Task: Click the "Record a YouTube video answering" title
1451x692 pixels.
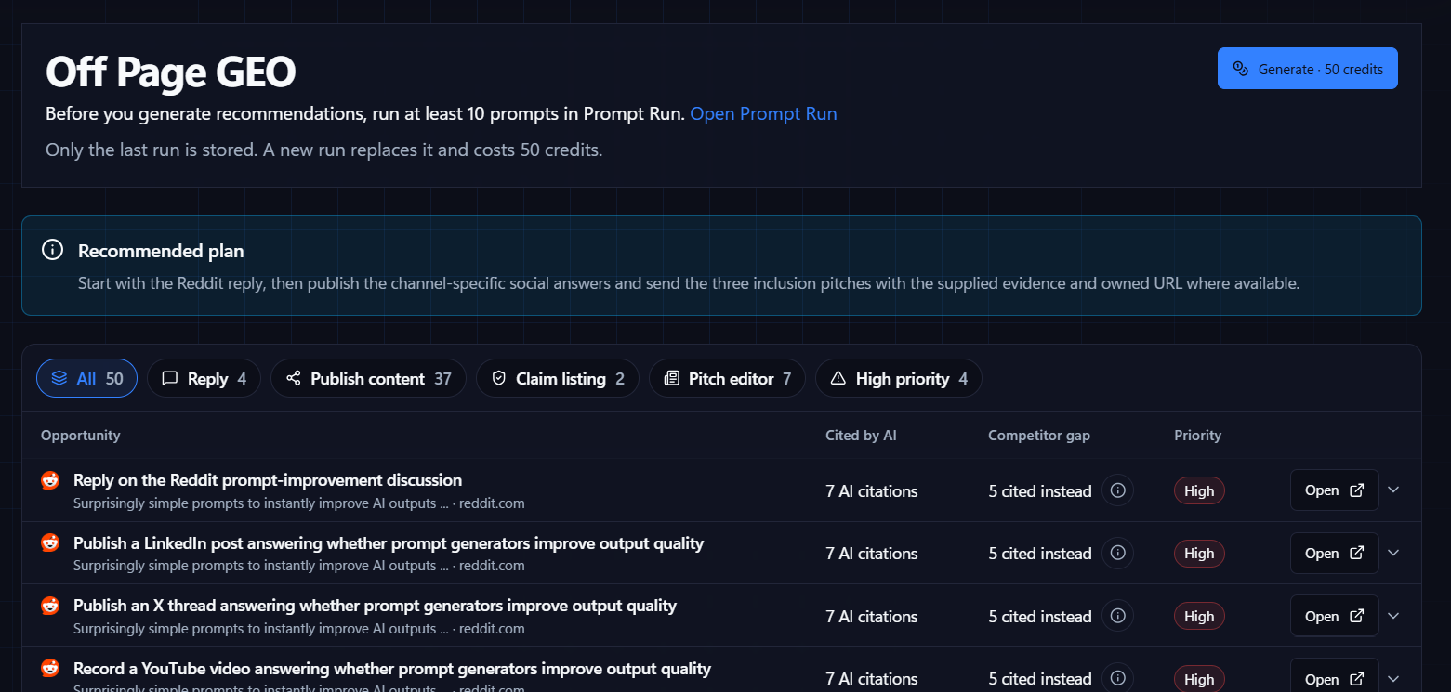Action: point(392,668)
